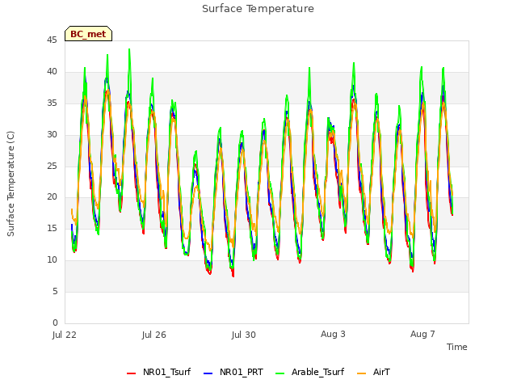
Task: Toggle the Arable_Tsurf legend entry
Action: coord(310,372)
